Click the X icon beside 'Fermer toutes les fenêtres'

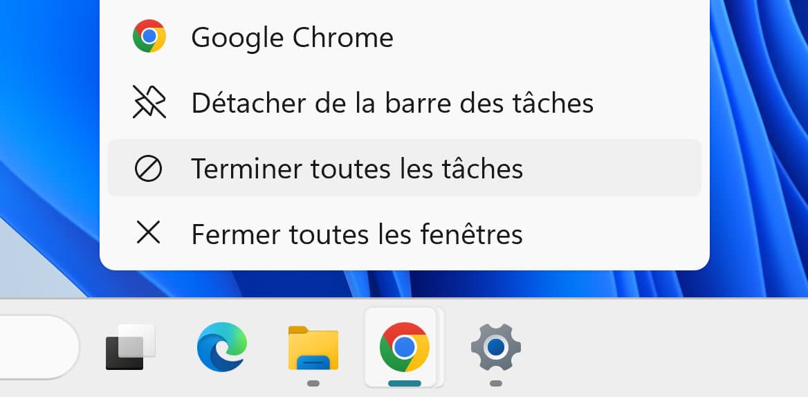point(149,233)
